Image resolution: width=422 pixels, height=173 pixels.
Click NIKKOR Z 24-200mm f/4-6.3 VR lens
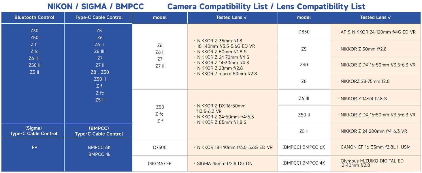coord(374,131)
